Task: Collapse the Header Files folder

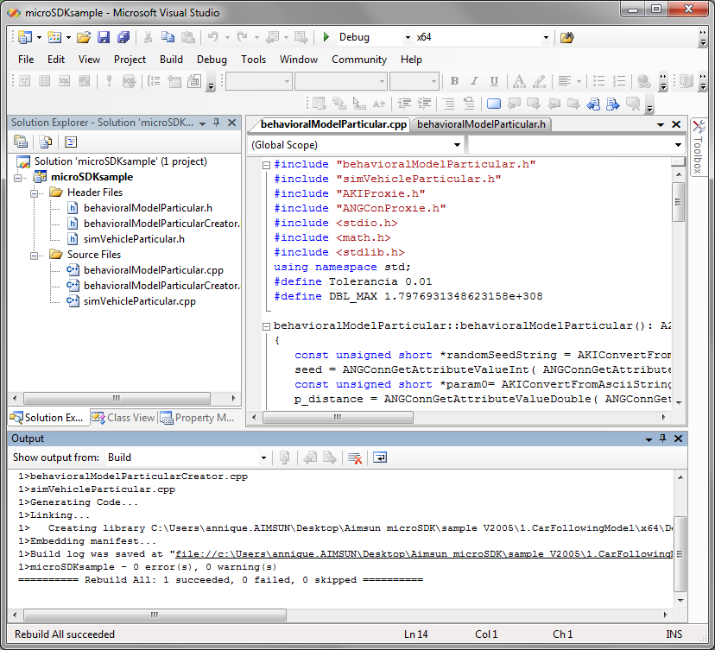Action: [x=35, y=192]
